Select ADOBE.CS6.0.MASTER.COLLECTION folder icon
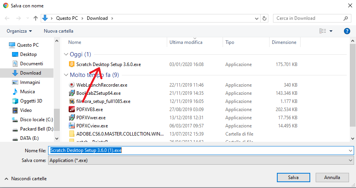356x188 pixels. [71, 134]
